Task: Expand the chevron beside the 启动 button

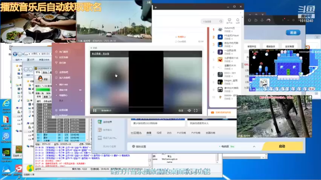Action: click(x=254, y=146)
